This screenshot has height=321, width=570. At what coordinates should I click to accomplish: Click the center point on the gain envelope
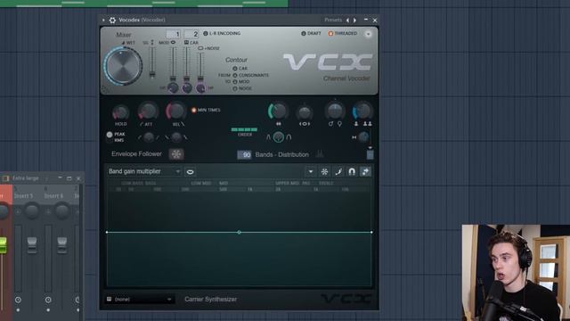[x=239, y=232]
